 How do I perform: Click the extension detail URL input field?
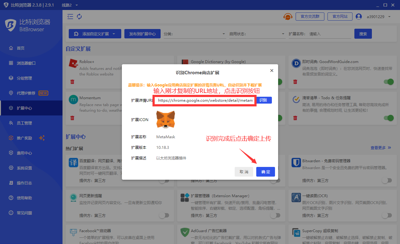(205, 100)
